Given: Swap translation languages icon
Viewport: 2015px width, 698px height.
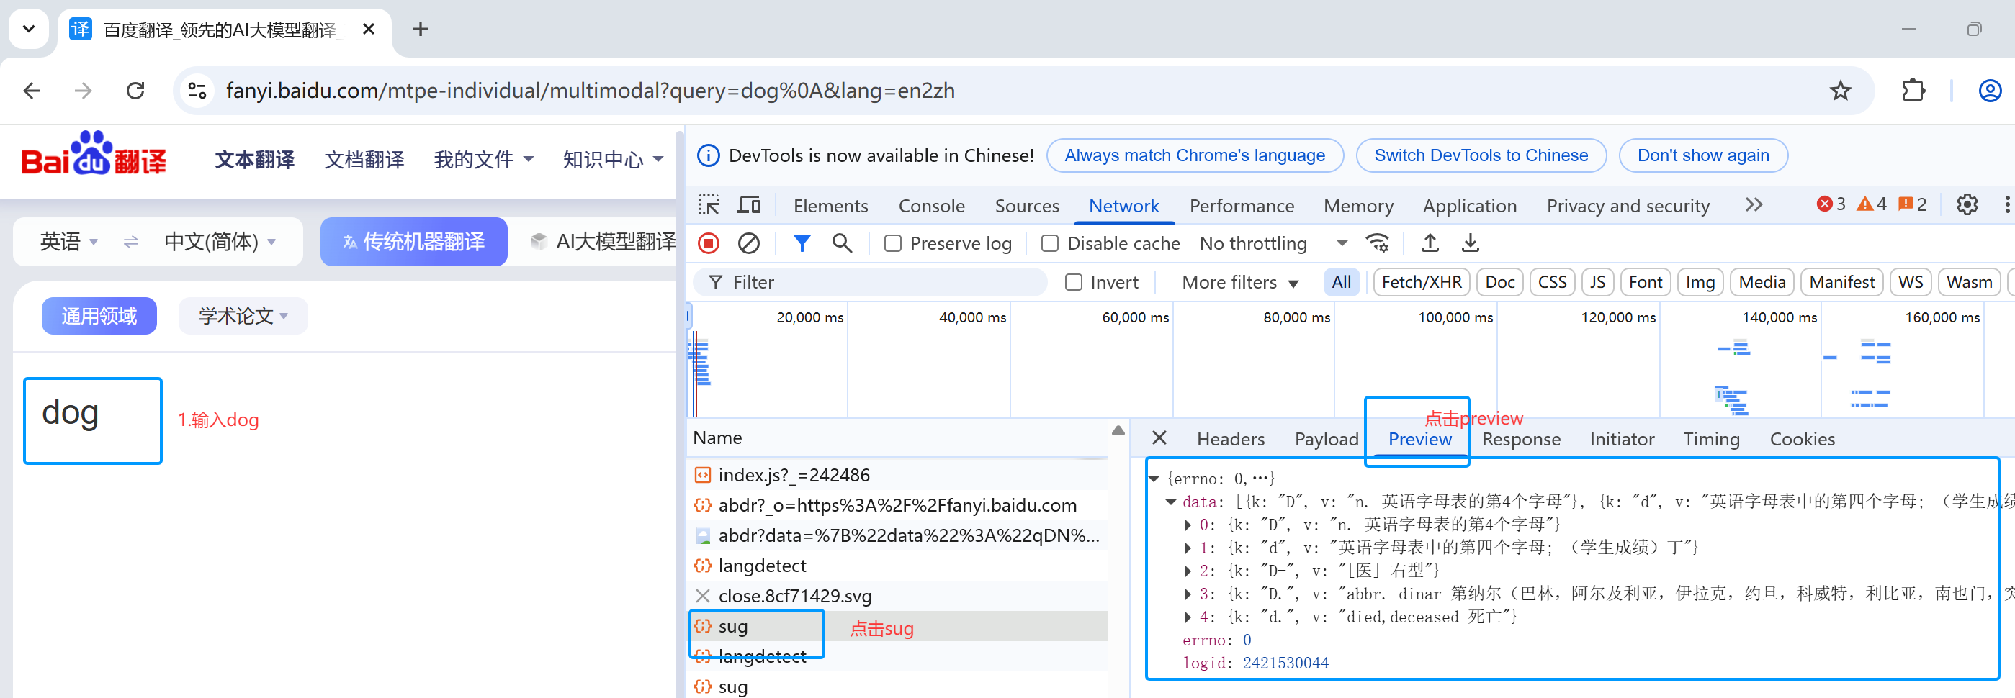Looking at the screenshot, I should coord(130,242).
